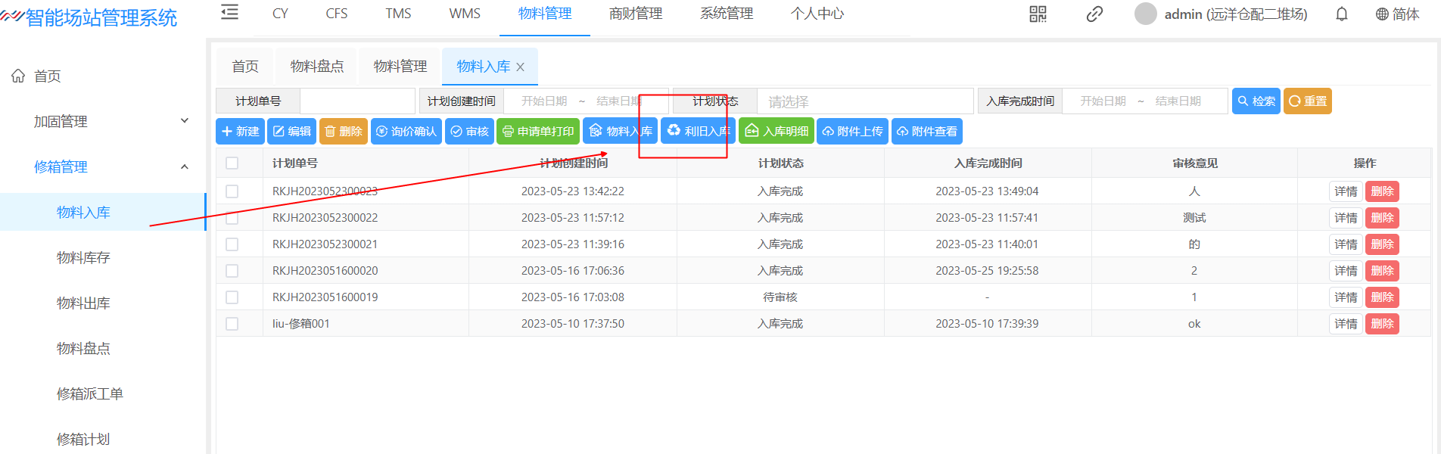Click the 检索 search button
Viewport: 1441px width, 454px height.
(x=1256, y=101)
